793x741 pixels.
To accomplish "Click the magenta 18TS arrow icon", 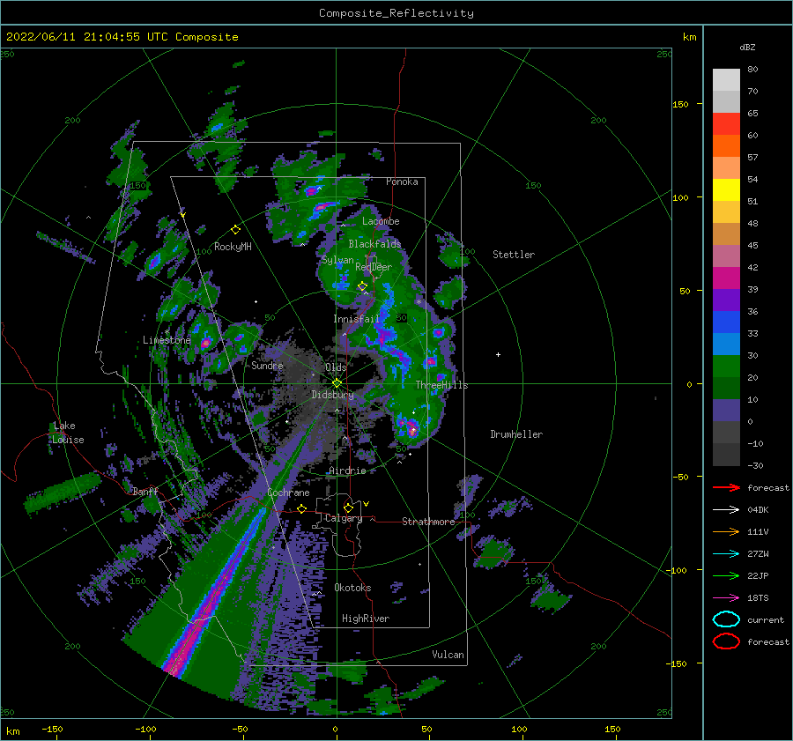I will point(726,598).
